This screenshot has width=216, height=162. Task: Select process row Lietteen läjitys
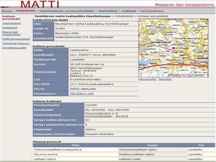(124, 159)
